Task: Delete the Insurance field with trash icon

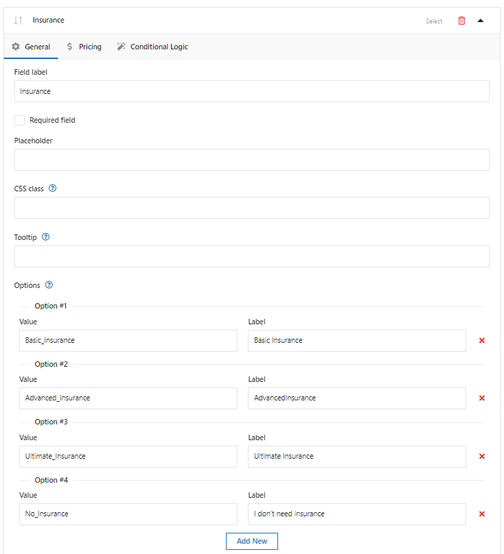Action: pyautogui.click(x=461, y=21)
